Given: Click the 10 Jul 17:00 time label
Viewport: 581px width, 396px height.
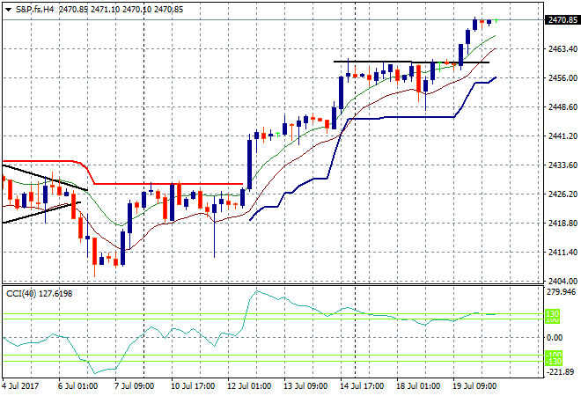Looking at the screenshot, I should [x=193, y=386].
